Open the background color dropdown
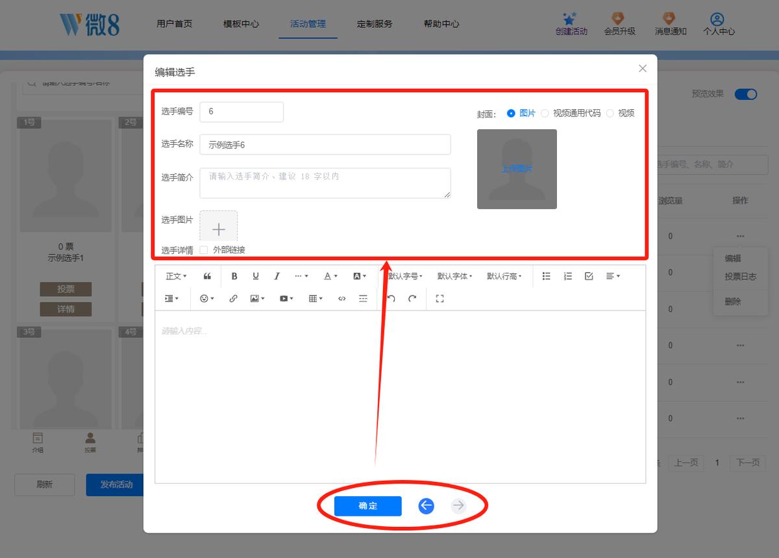This screenshot has height=558, width=779. (x=359, y=276)
